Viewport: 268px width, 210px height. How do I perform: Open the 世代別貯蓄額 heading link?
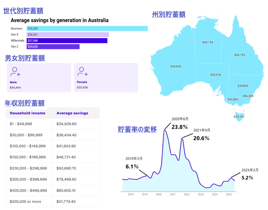click(23, 11)
